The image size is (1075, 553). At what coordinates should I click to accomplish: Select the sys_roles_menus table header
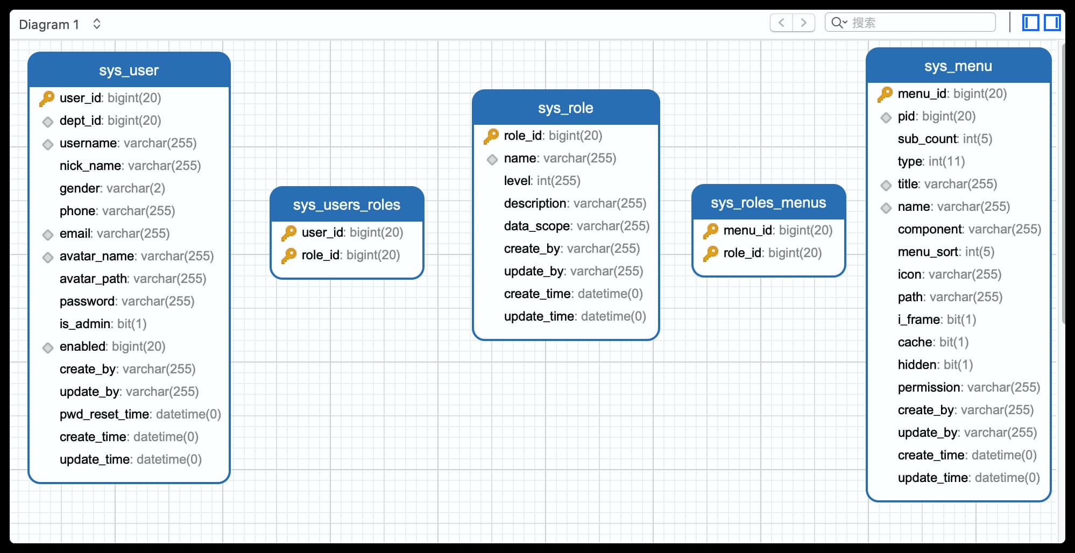768,203
